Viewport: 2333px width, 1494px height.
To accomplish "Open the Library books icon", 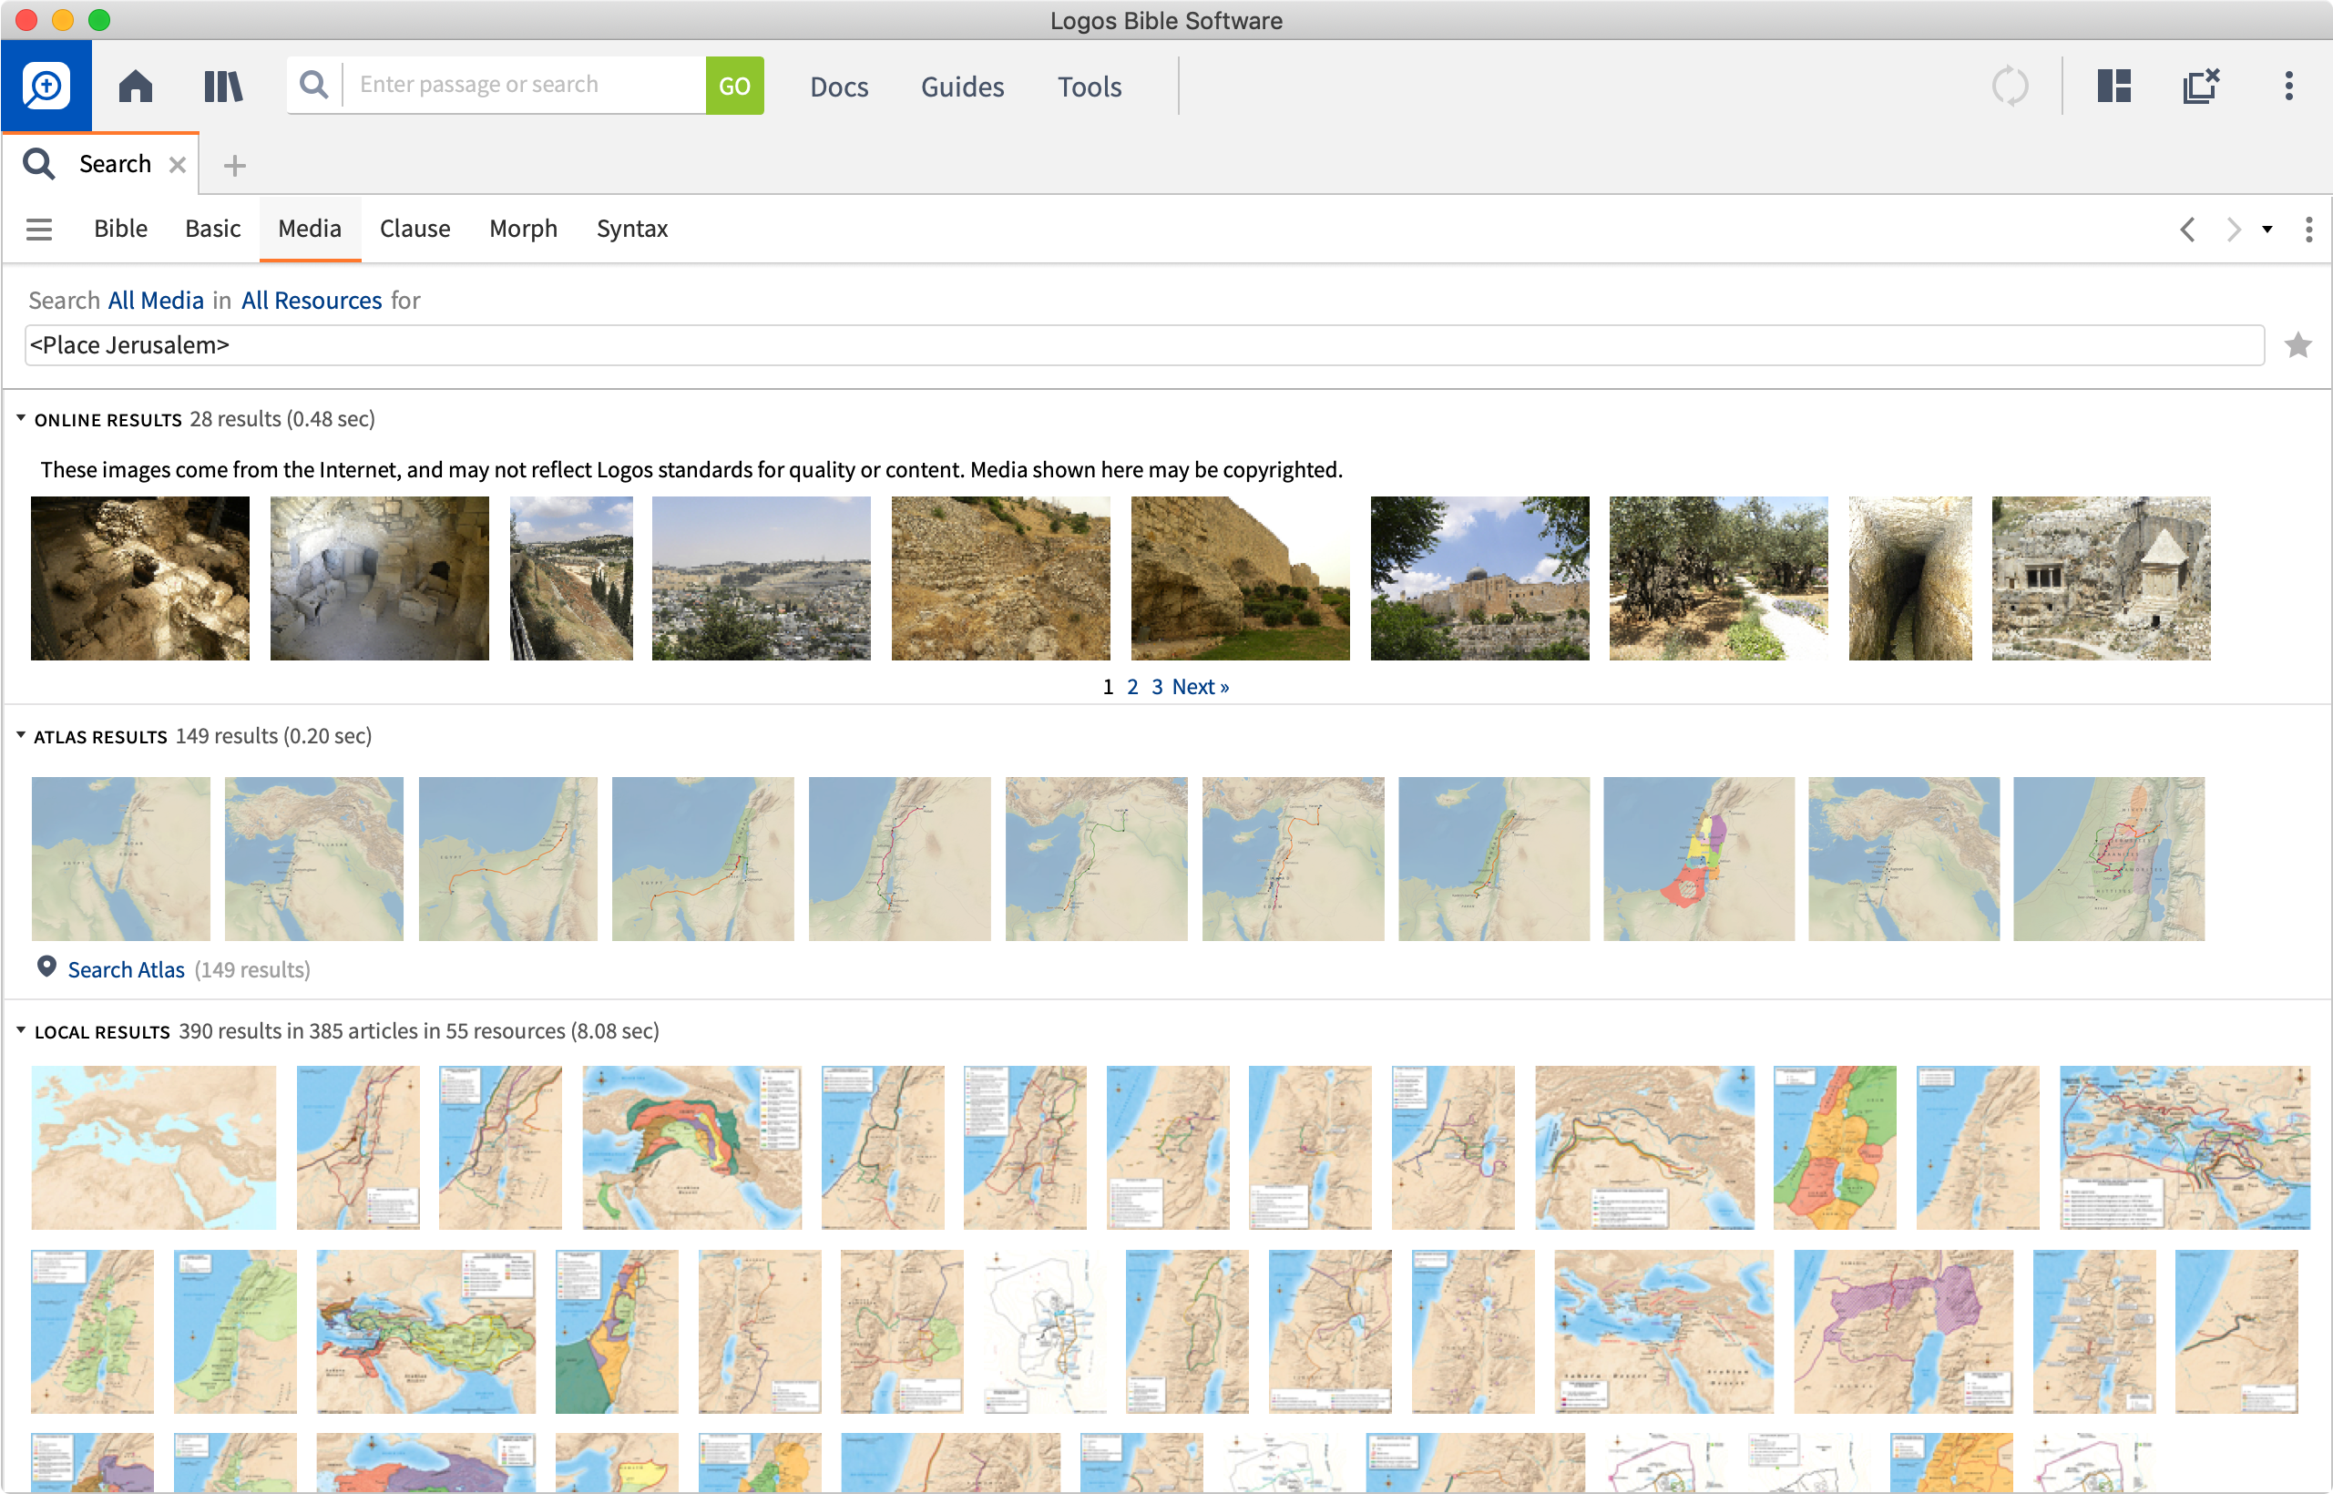I will (x=223, y=87).
